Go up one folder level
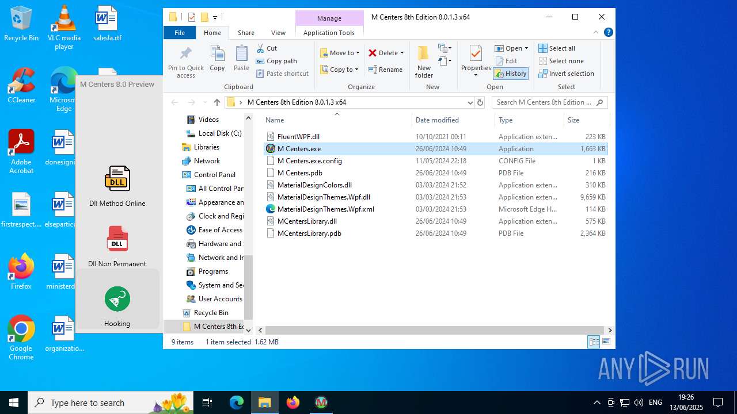The width and height of the screenshot is (737, 414). pos(216,102)
